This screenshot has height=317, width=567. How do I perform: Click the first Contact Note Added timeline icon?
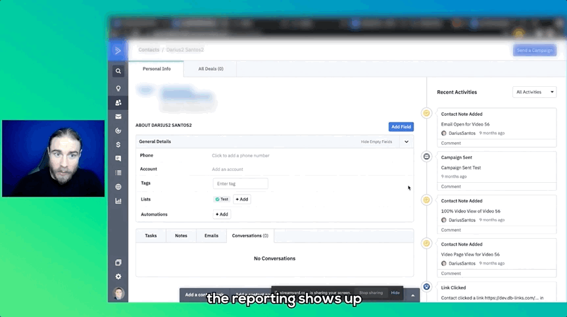pos(427,113)
